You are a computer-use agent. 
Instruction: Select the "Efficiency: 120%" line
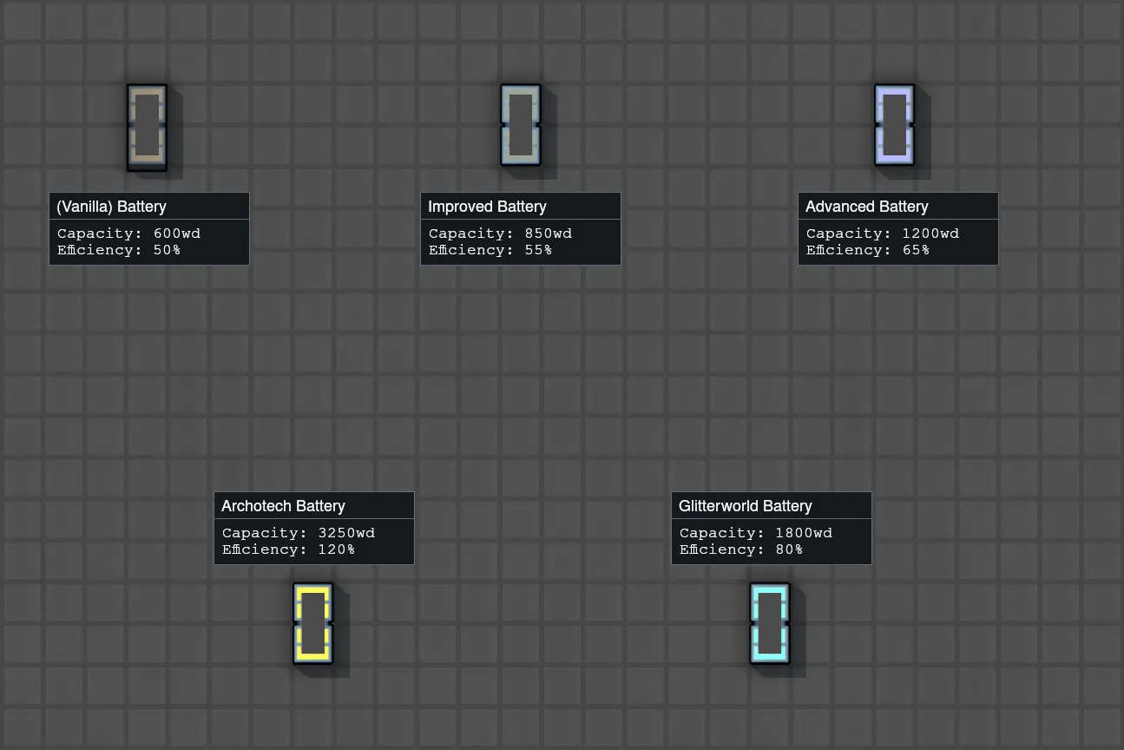point(288,549)
